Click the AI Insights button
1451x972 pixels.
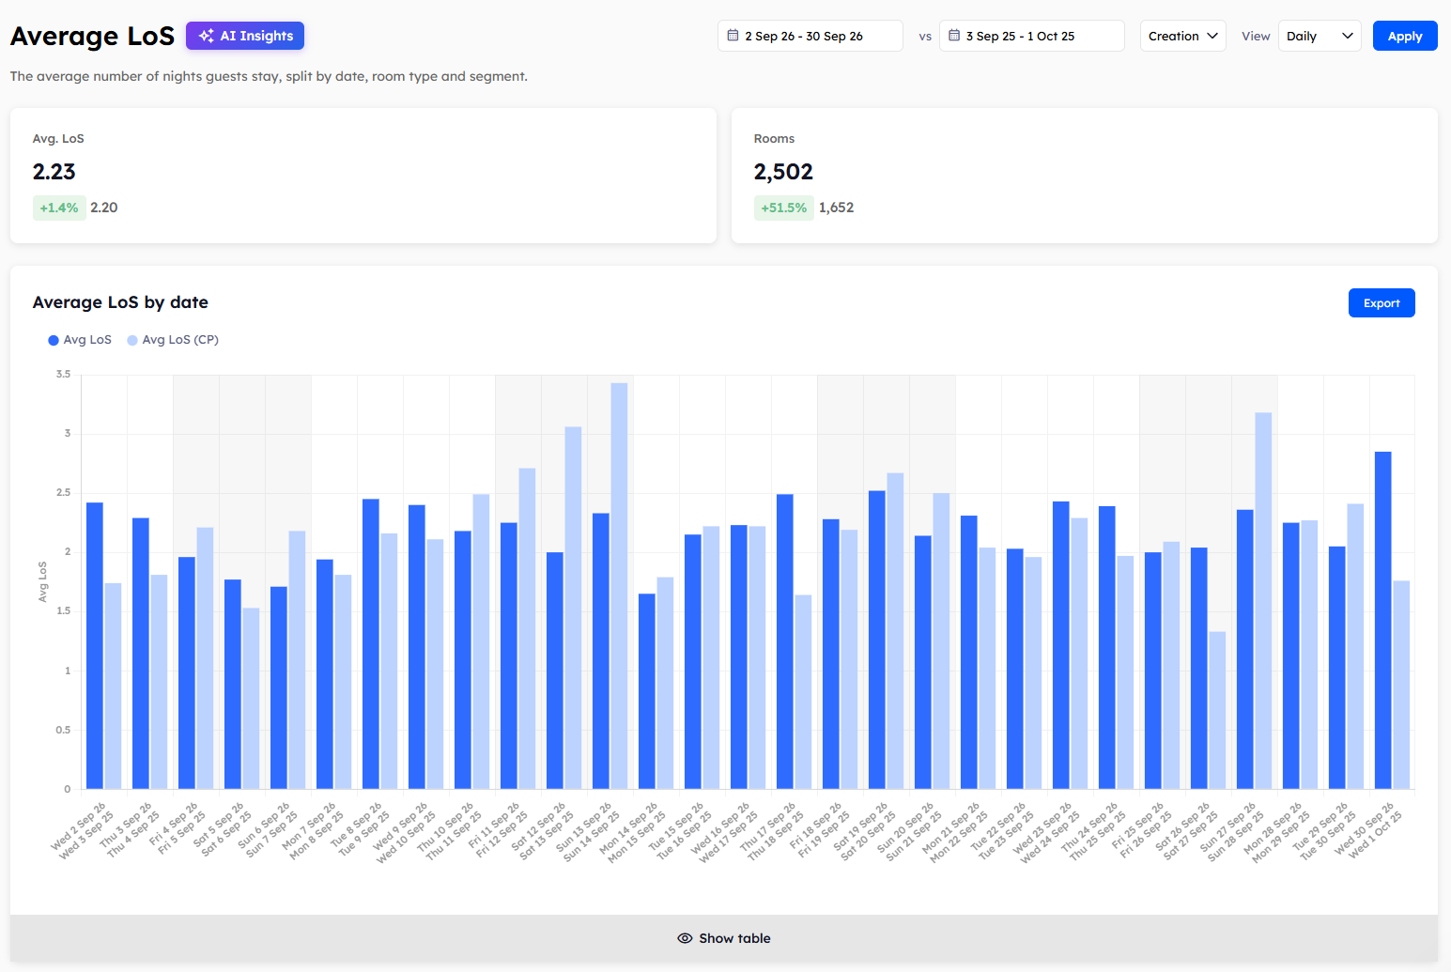pos(245,36)
